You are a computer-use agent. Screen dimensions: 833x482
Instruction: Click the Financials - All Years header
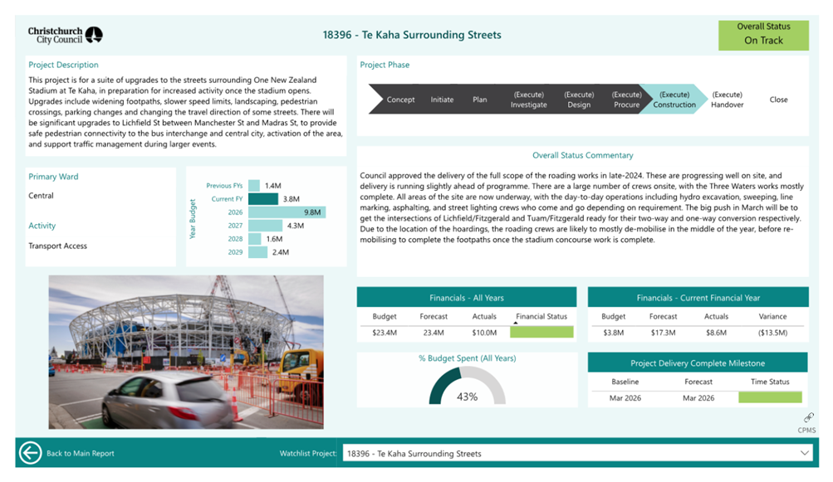click(467, 297)
